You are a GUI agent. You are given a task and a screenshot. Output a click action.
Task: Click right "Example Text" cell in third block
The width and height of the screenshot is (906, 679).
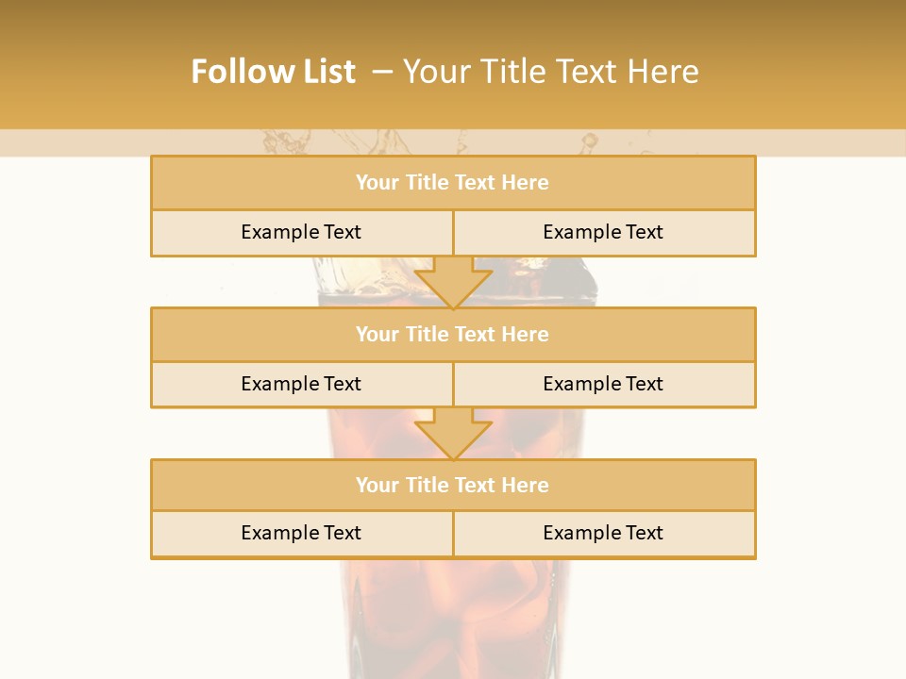click(x=603, y=534)
